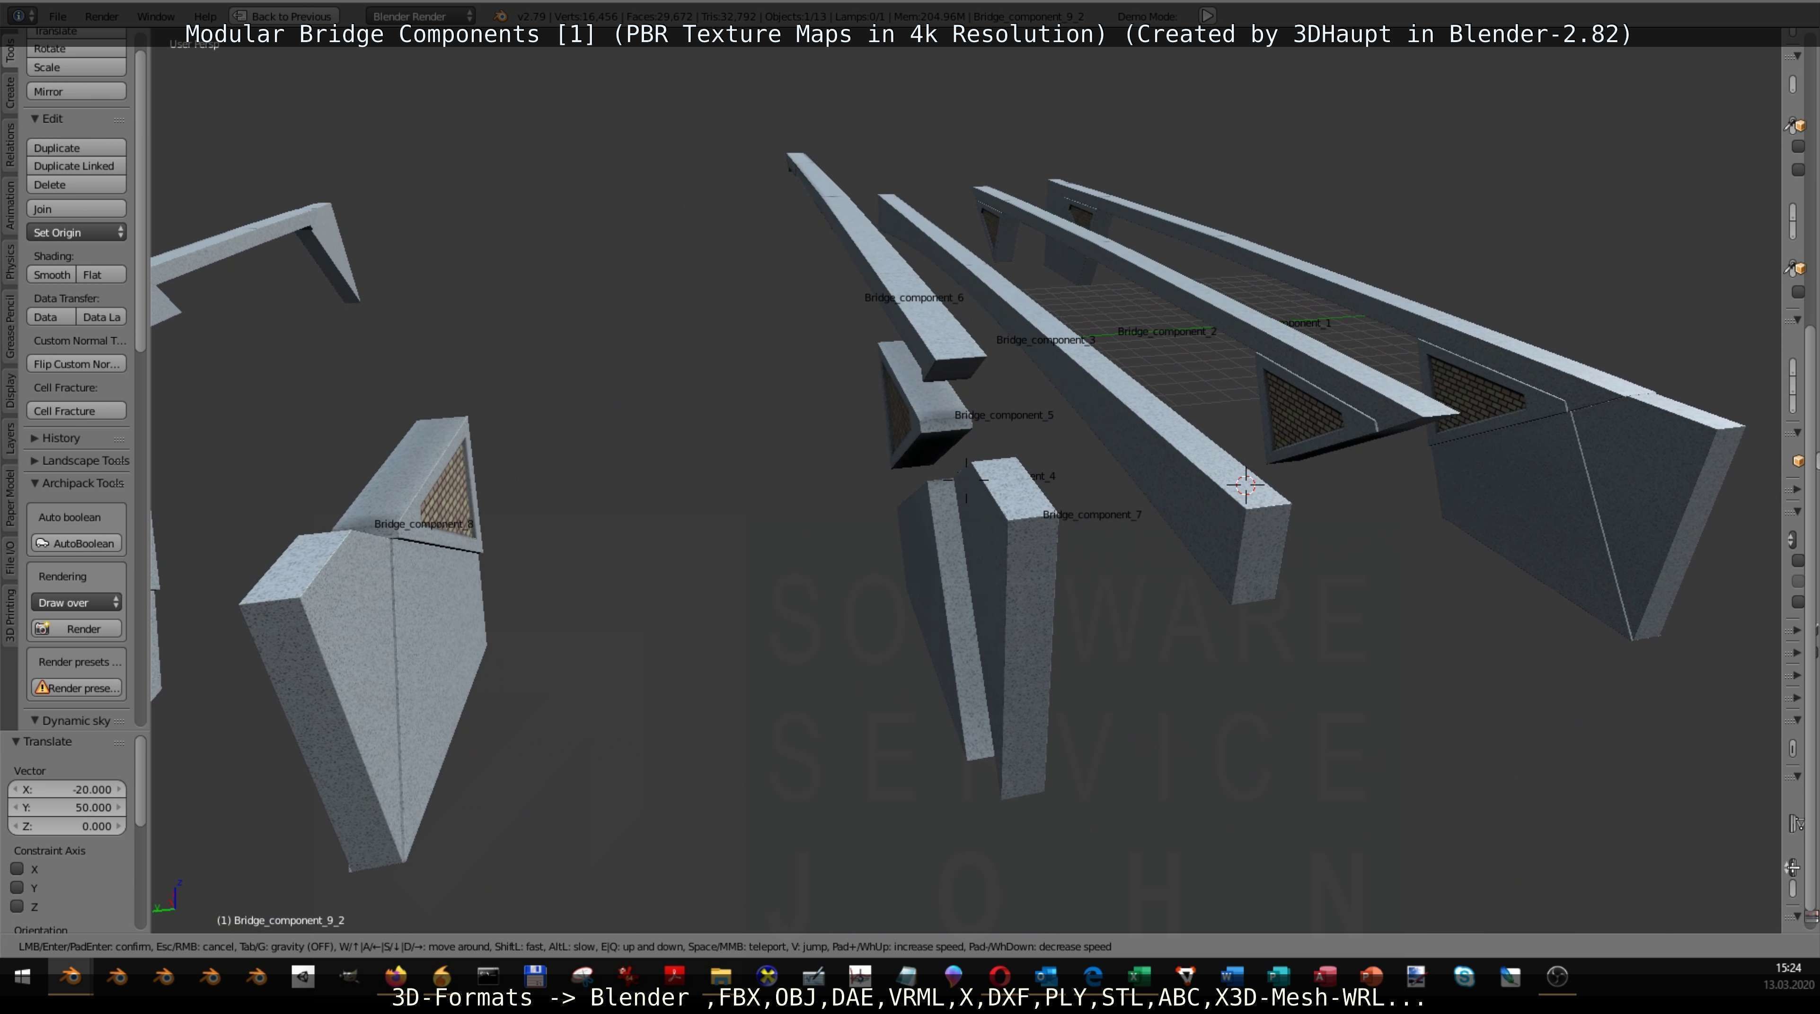Viewport: 1820px width, 1014px height.
Task: Click the Cell Fracture button
Action: coord(76,411)
